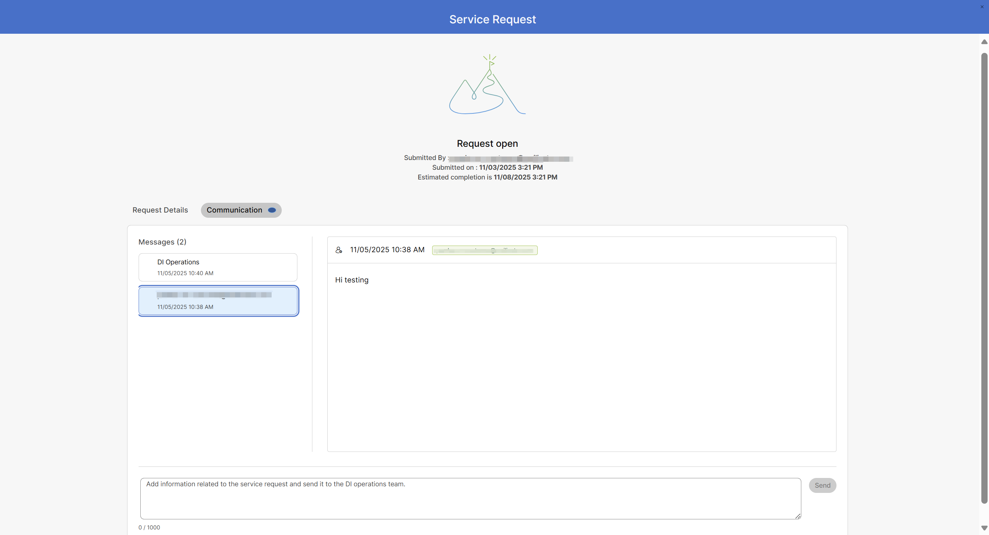Toggle the Communication pill button
The height and width of the screenshot is (535, 989).
pos(241,210)
